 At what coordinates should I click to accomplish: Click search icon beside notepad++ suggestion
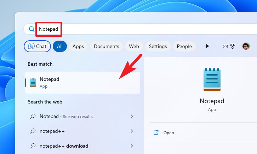pos(33,131)
